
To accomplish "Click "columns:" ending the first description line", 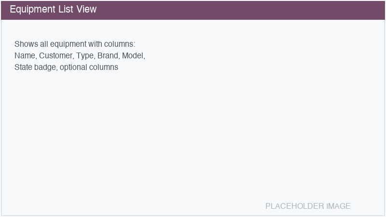I will tap(120, 44).
